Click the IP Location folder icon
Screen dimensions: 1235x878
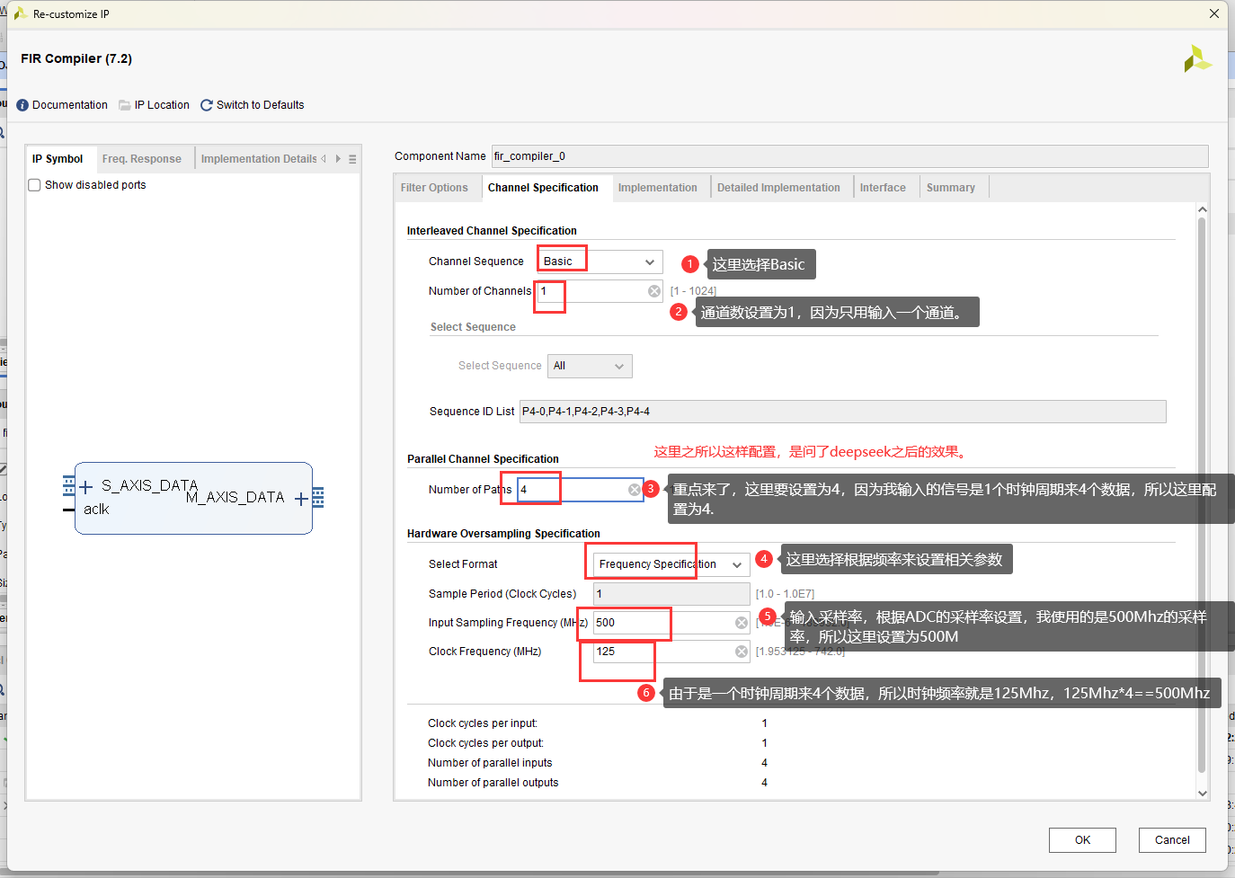click(x=125, y=105)
